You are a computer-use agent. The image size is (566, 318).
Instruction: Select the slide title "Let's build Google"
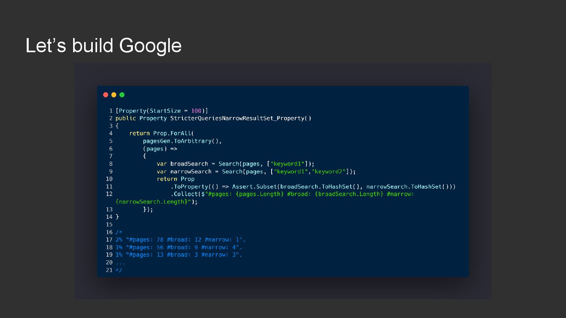click(103, 46)
